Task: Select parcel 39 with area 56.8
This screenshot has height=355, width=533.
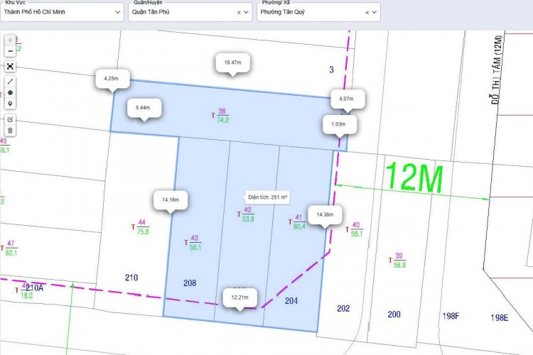Action: 397,261
